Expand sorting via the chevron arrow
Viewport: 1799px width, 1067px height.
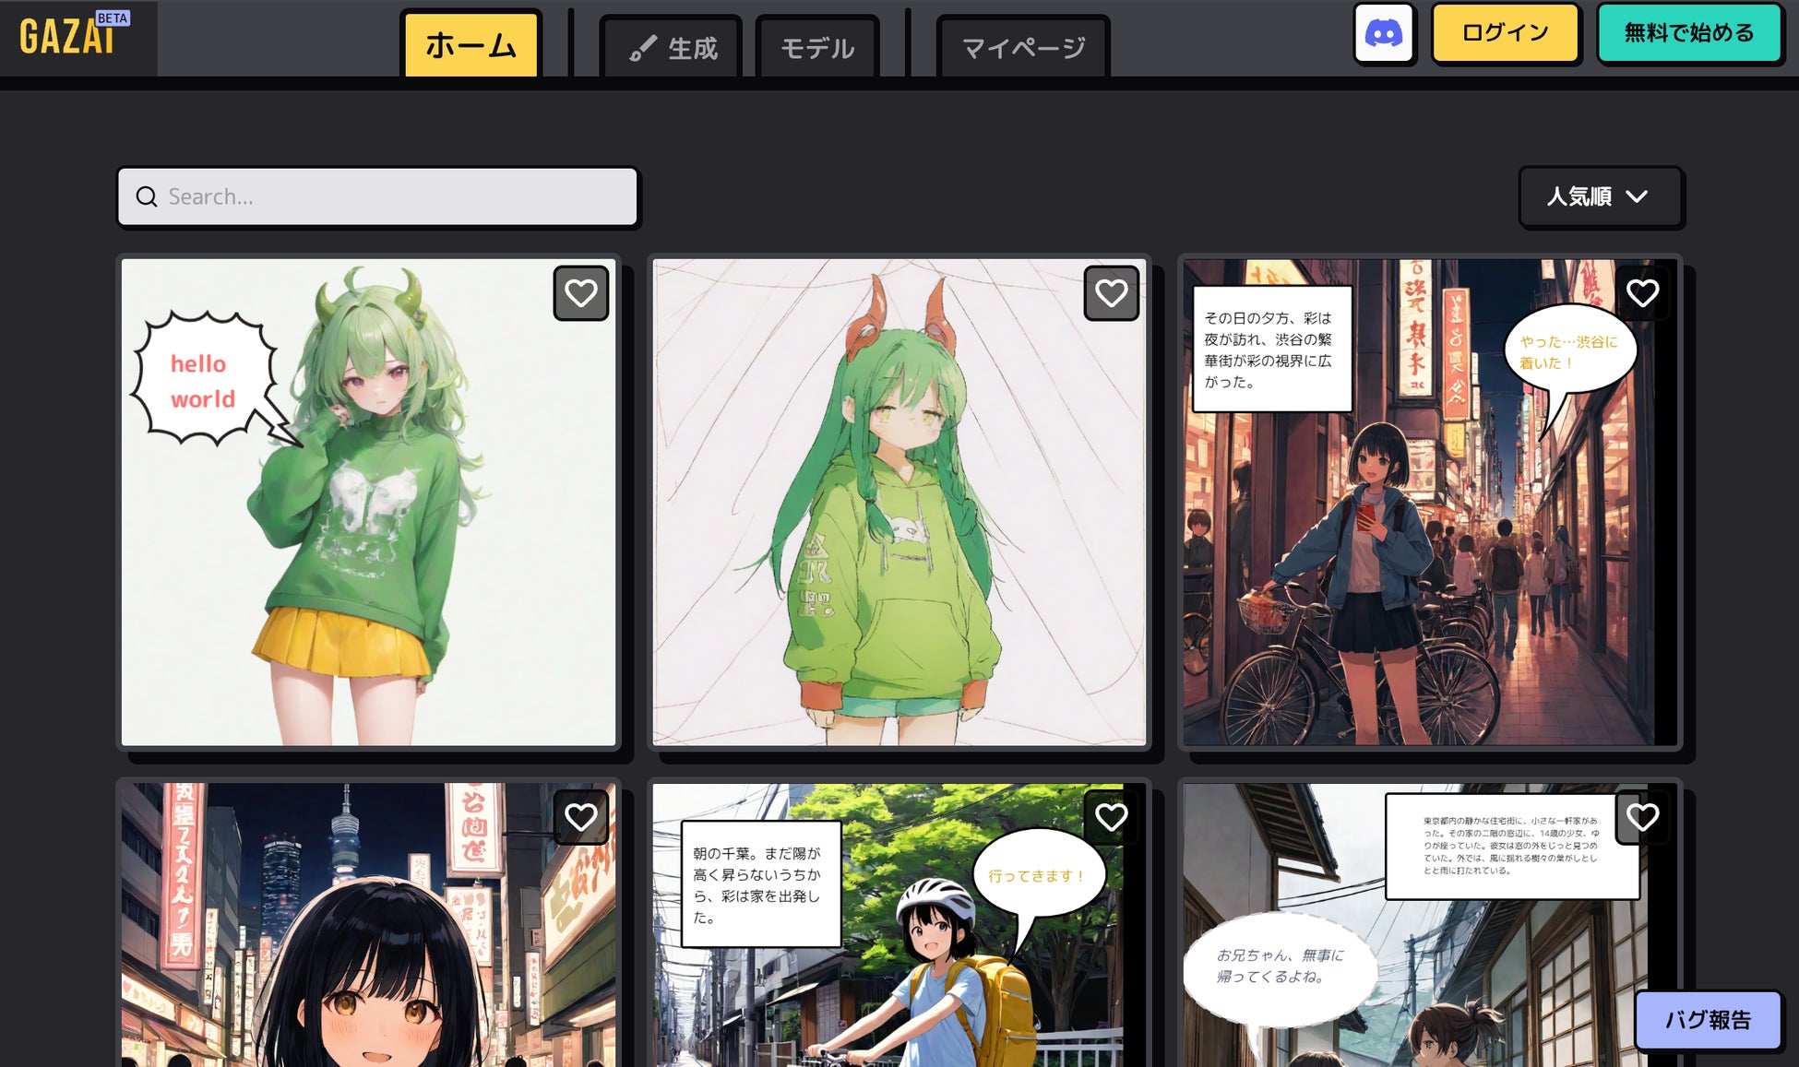[x=1637, y=196]
